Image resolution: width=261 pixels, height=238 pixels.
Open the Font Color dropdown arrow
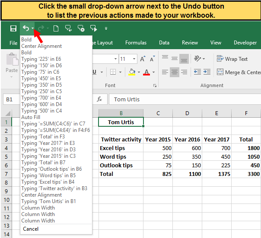coord(153,72)
